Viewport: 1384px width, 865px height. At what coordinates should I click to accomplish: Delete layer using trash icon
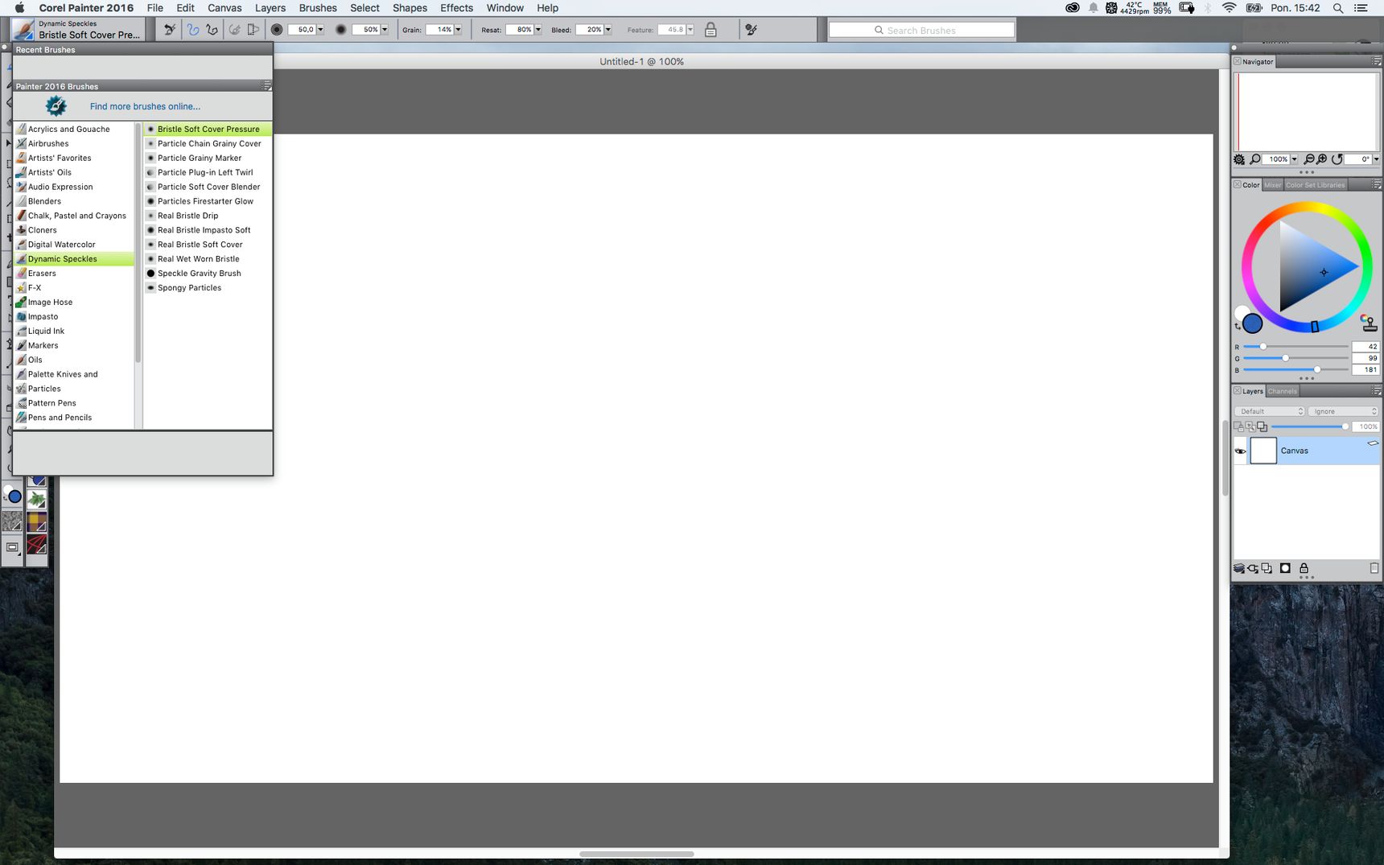click(1374, 568)
